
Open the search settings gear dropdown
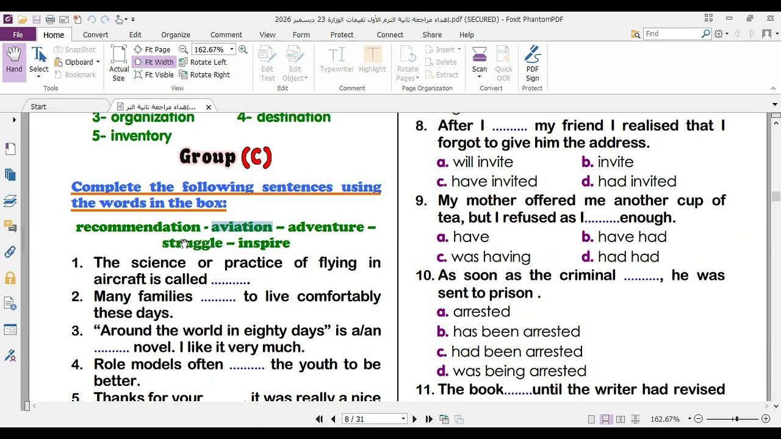pyautogui.click(x=721, y=34)
